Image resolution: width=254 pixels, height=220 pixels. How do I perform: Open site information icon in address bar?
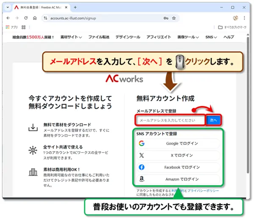click(x=46, y=18)
